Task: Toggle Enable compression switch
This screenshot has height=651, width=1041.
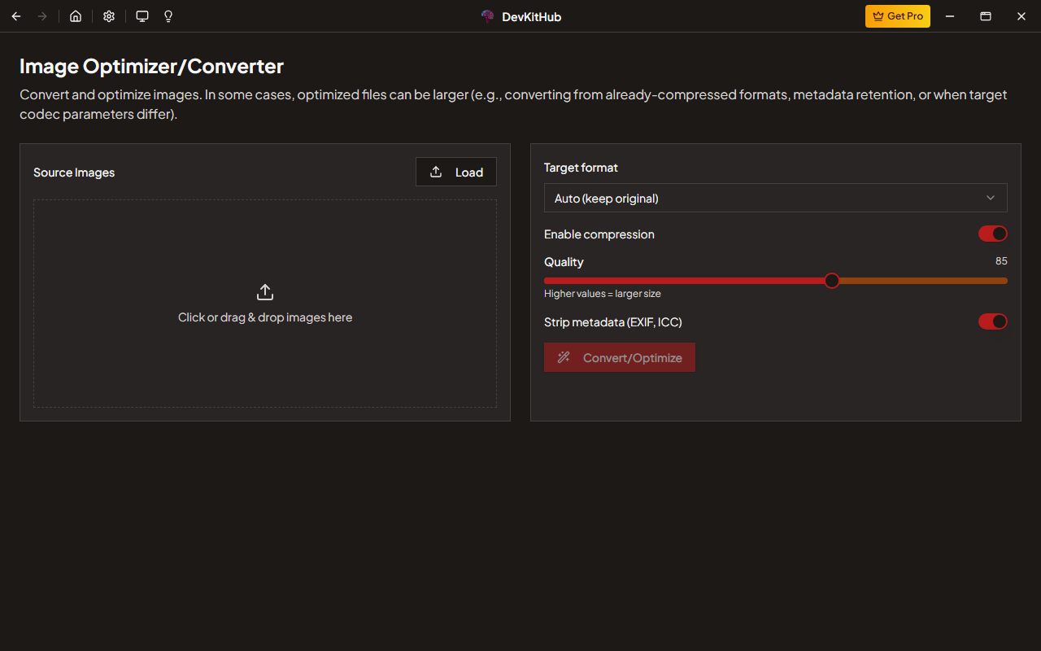Action: (993, 234)
